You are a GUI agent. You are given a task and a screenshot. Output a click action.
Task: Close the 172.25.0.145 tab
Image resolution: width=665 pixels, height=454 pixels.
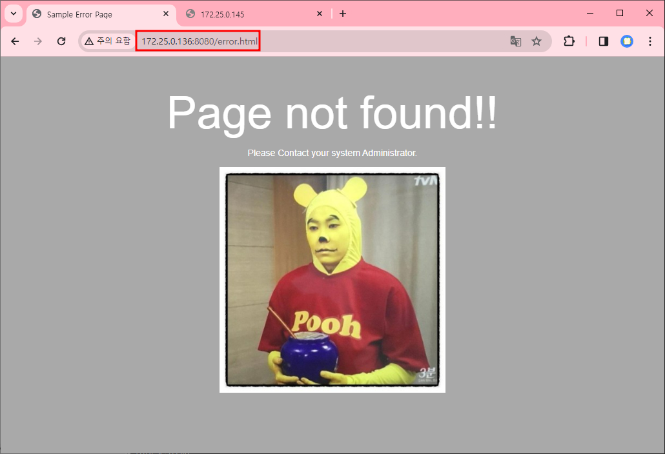click(x=320, y=14)
